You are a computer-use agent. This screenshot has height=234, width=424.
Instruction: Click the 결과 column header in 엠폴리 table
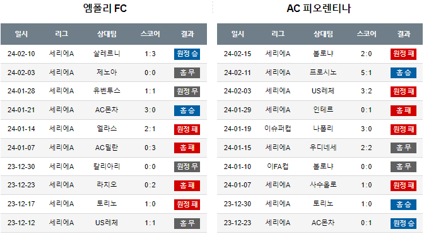(x=187, y=34)
